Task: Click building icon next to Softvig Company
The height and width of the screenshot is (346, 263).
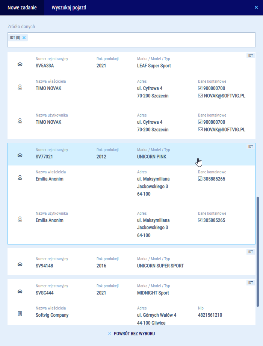Action: click(20, 314)
